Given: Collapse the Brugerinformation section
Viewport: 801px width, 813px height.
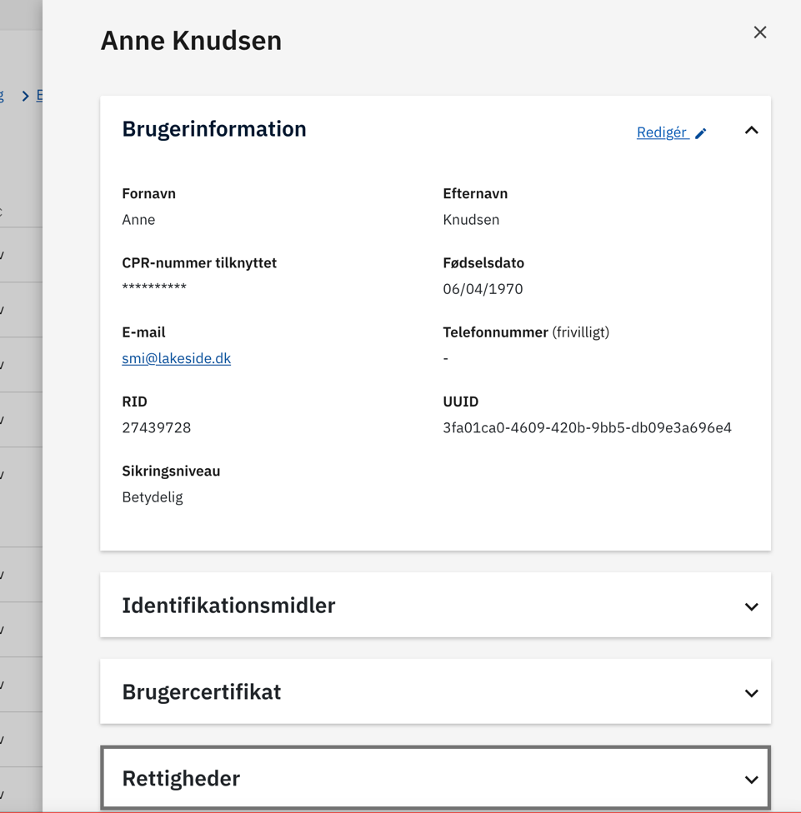Looking at the screenshot, I should coord(751,130).
